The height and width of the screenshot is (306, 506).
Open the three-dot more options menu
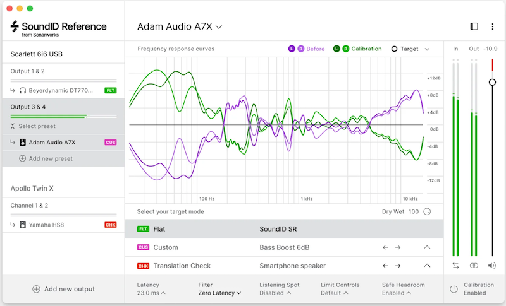coord(493,26)
